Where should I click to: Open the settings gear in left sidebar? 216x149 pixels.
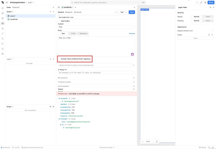click(x=3, y=54)
